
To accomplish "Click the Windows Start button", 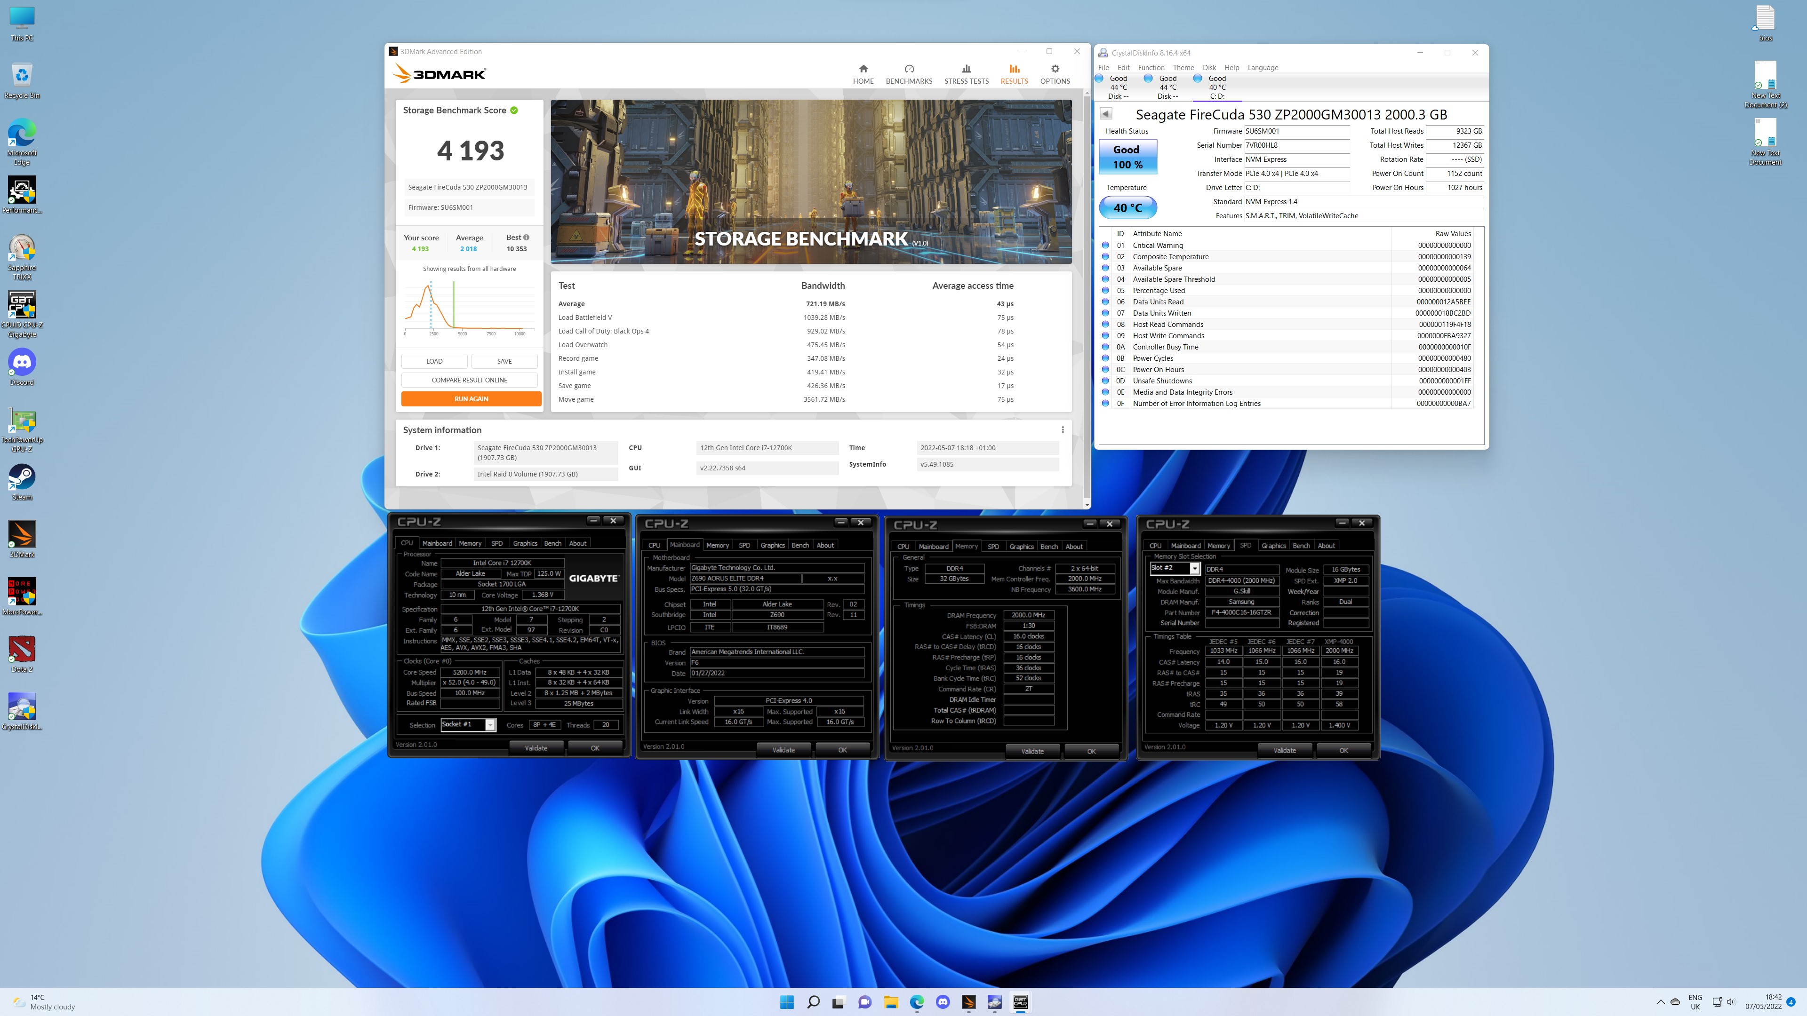I will tap(786, 1002).
